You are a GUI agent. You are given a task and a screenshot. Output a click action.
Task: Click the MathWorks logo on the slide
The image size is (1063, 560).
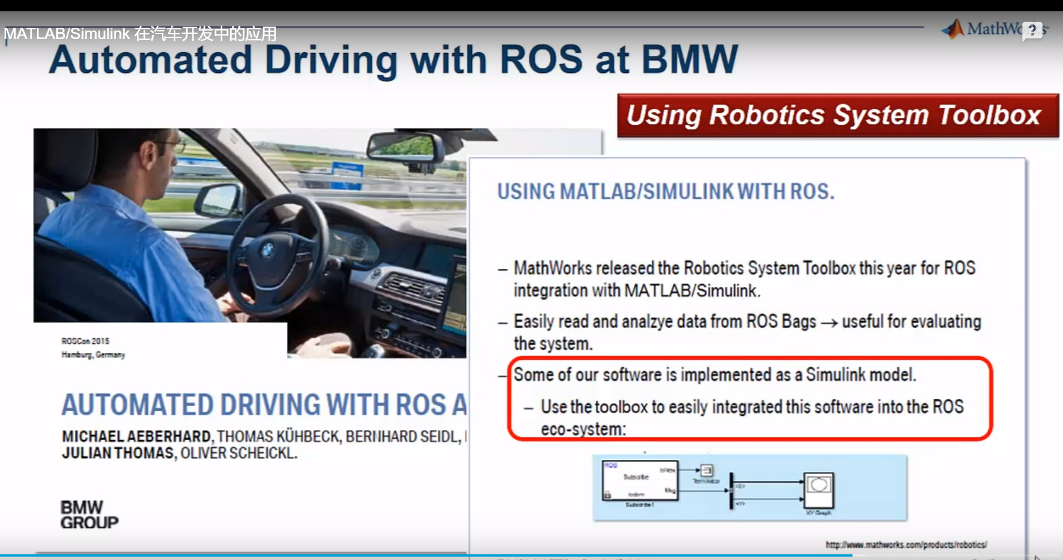(994, 28)
